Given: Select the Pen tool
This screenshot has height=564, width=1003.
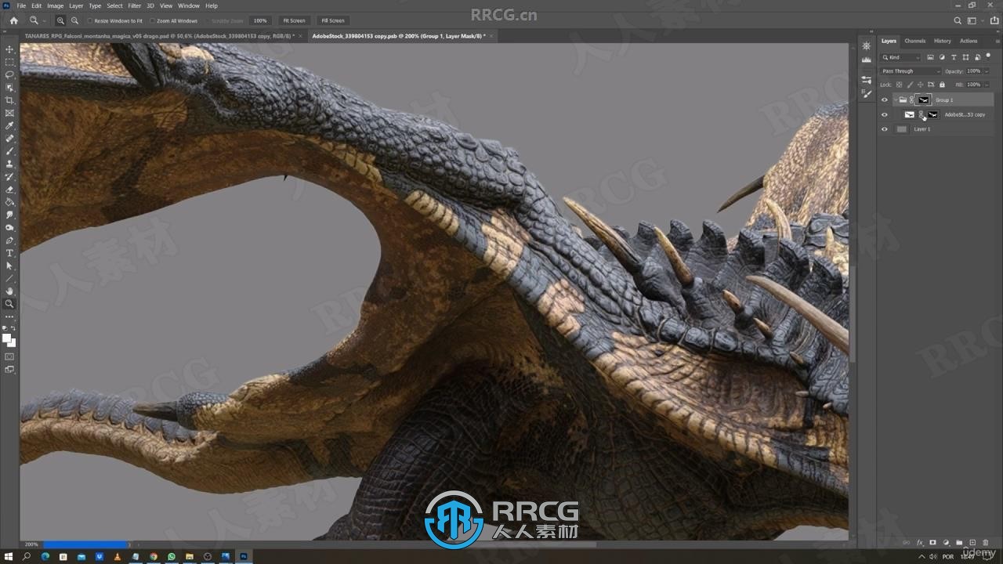Looking at the screenshot, I should [x=9, y=240].
